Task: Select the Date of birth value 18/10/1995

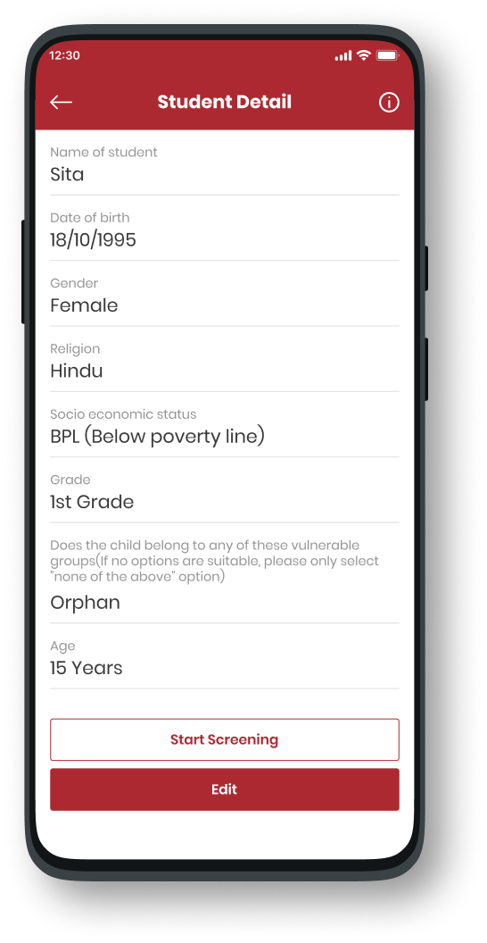Action: 93,240
